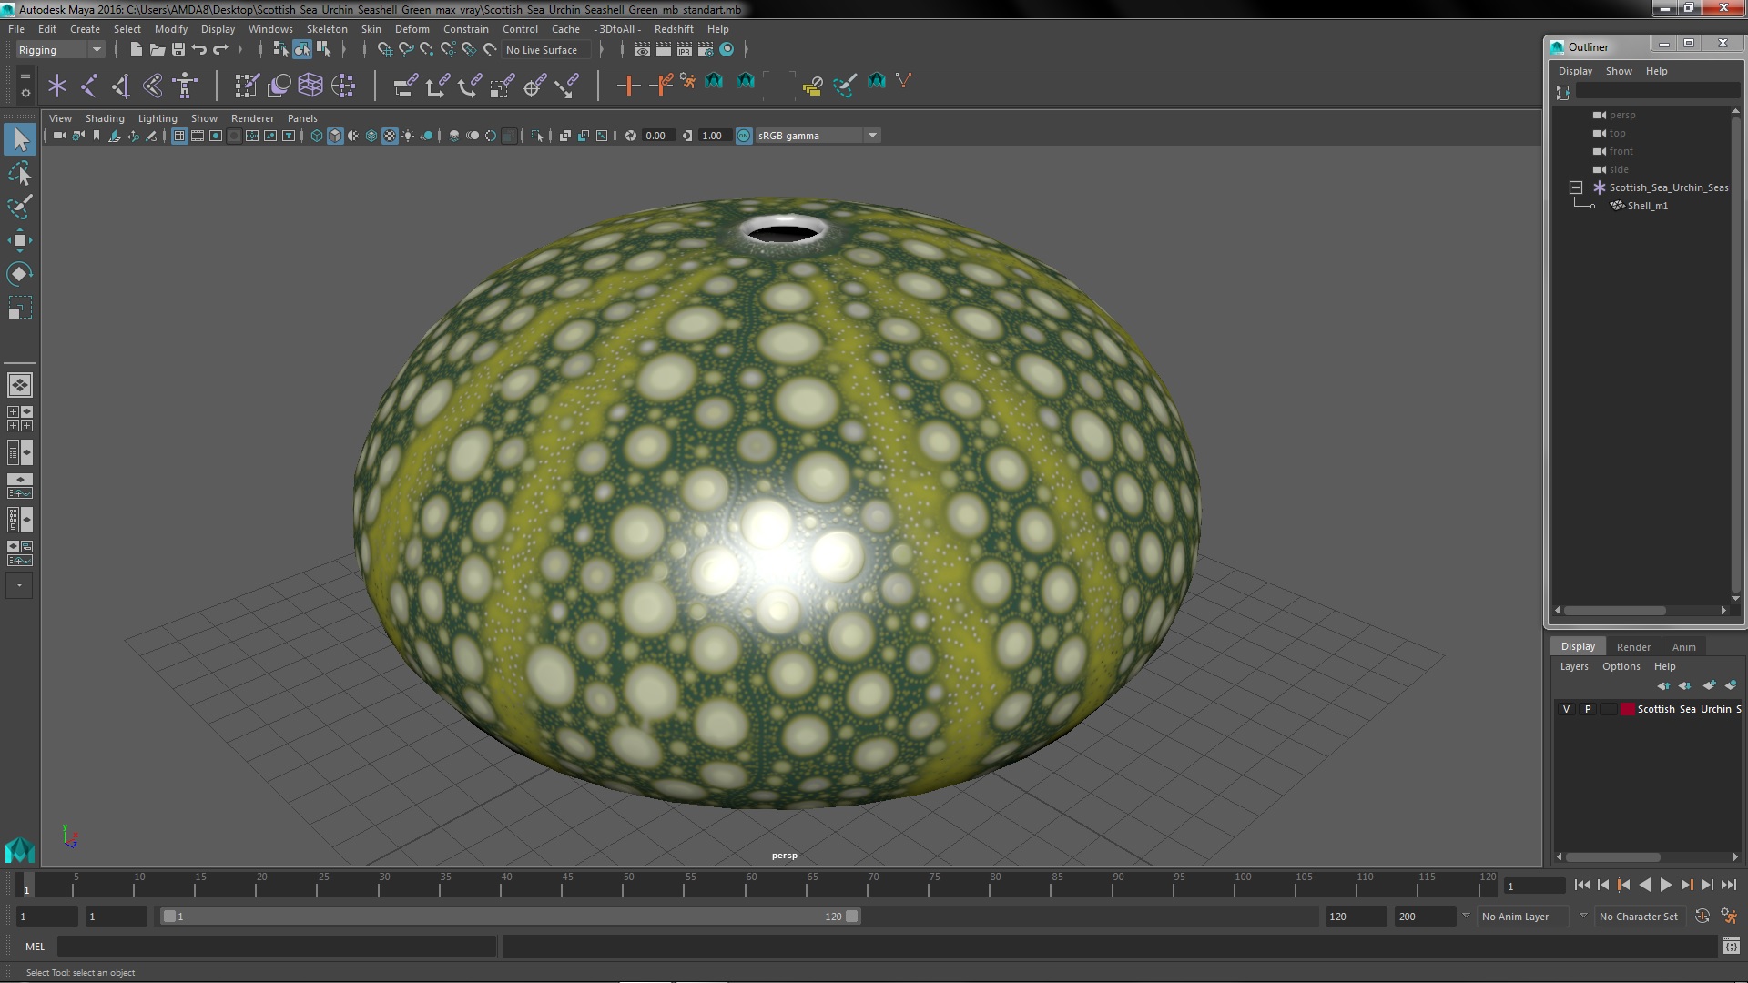The height and width of the screenshot is (983, 1748).
Task: Select the Create Joint tool icon
Action: [89, 86]
